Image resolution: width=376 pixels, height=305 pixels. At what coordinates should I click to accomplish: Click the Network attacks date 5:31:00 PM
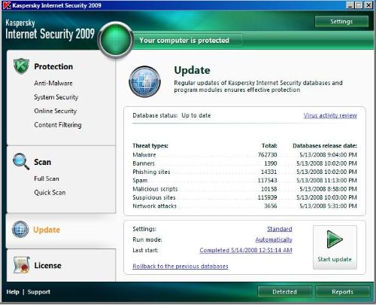(328, 206)
